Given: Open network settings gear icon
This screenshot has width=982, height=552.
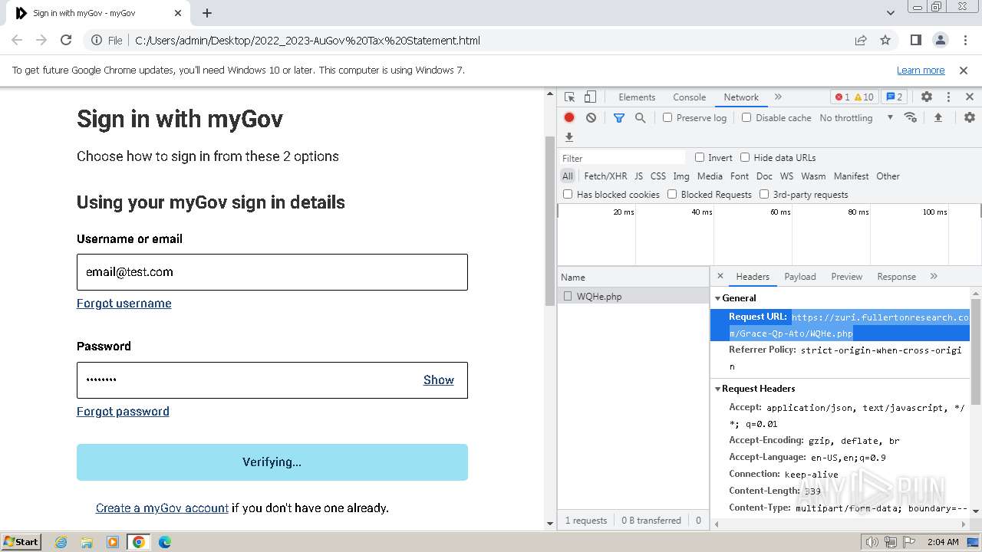Looking at the screenshot, I should (970, 117).
